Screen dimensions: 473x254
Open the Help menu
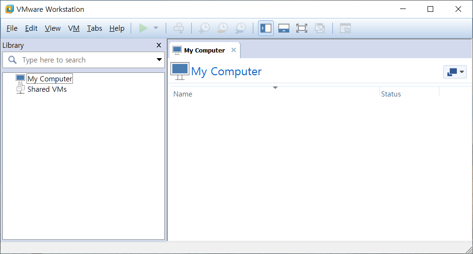117,28
